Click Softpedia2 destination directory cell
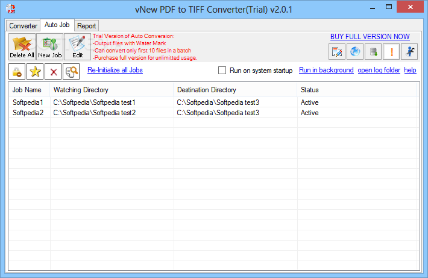 click(x=218, y=113)
